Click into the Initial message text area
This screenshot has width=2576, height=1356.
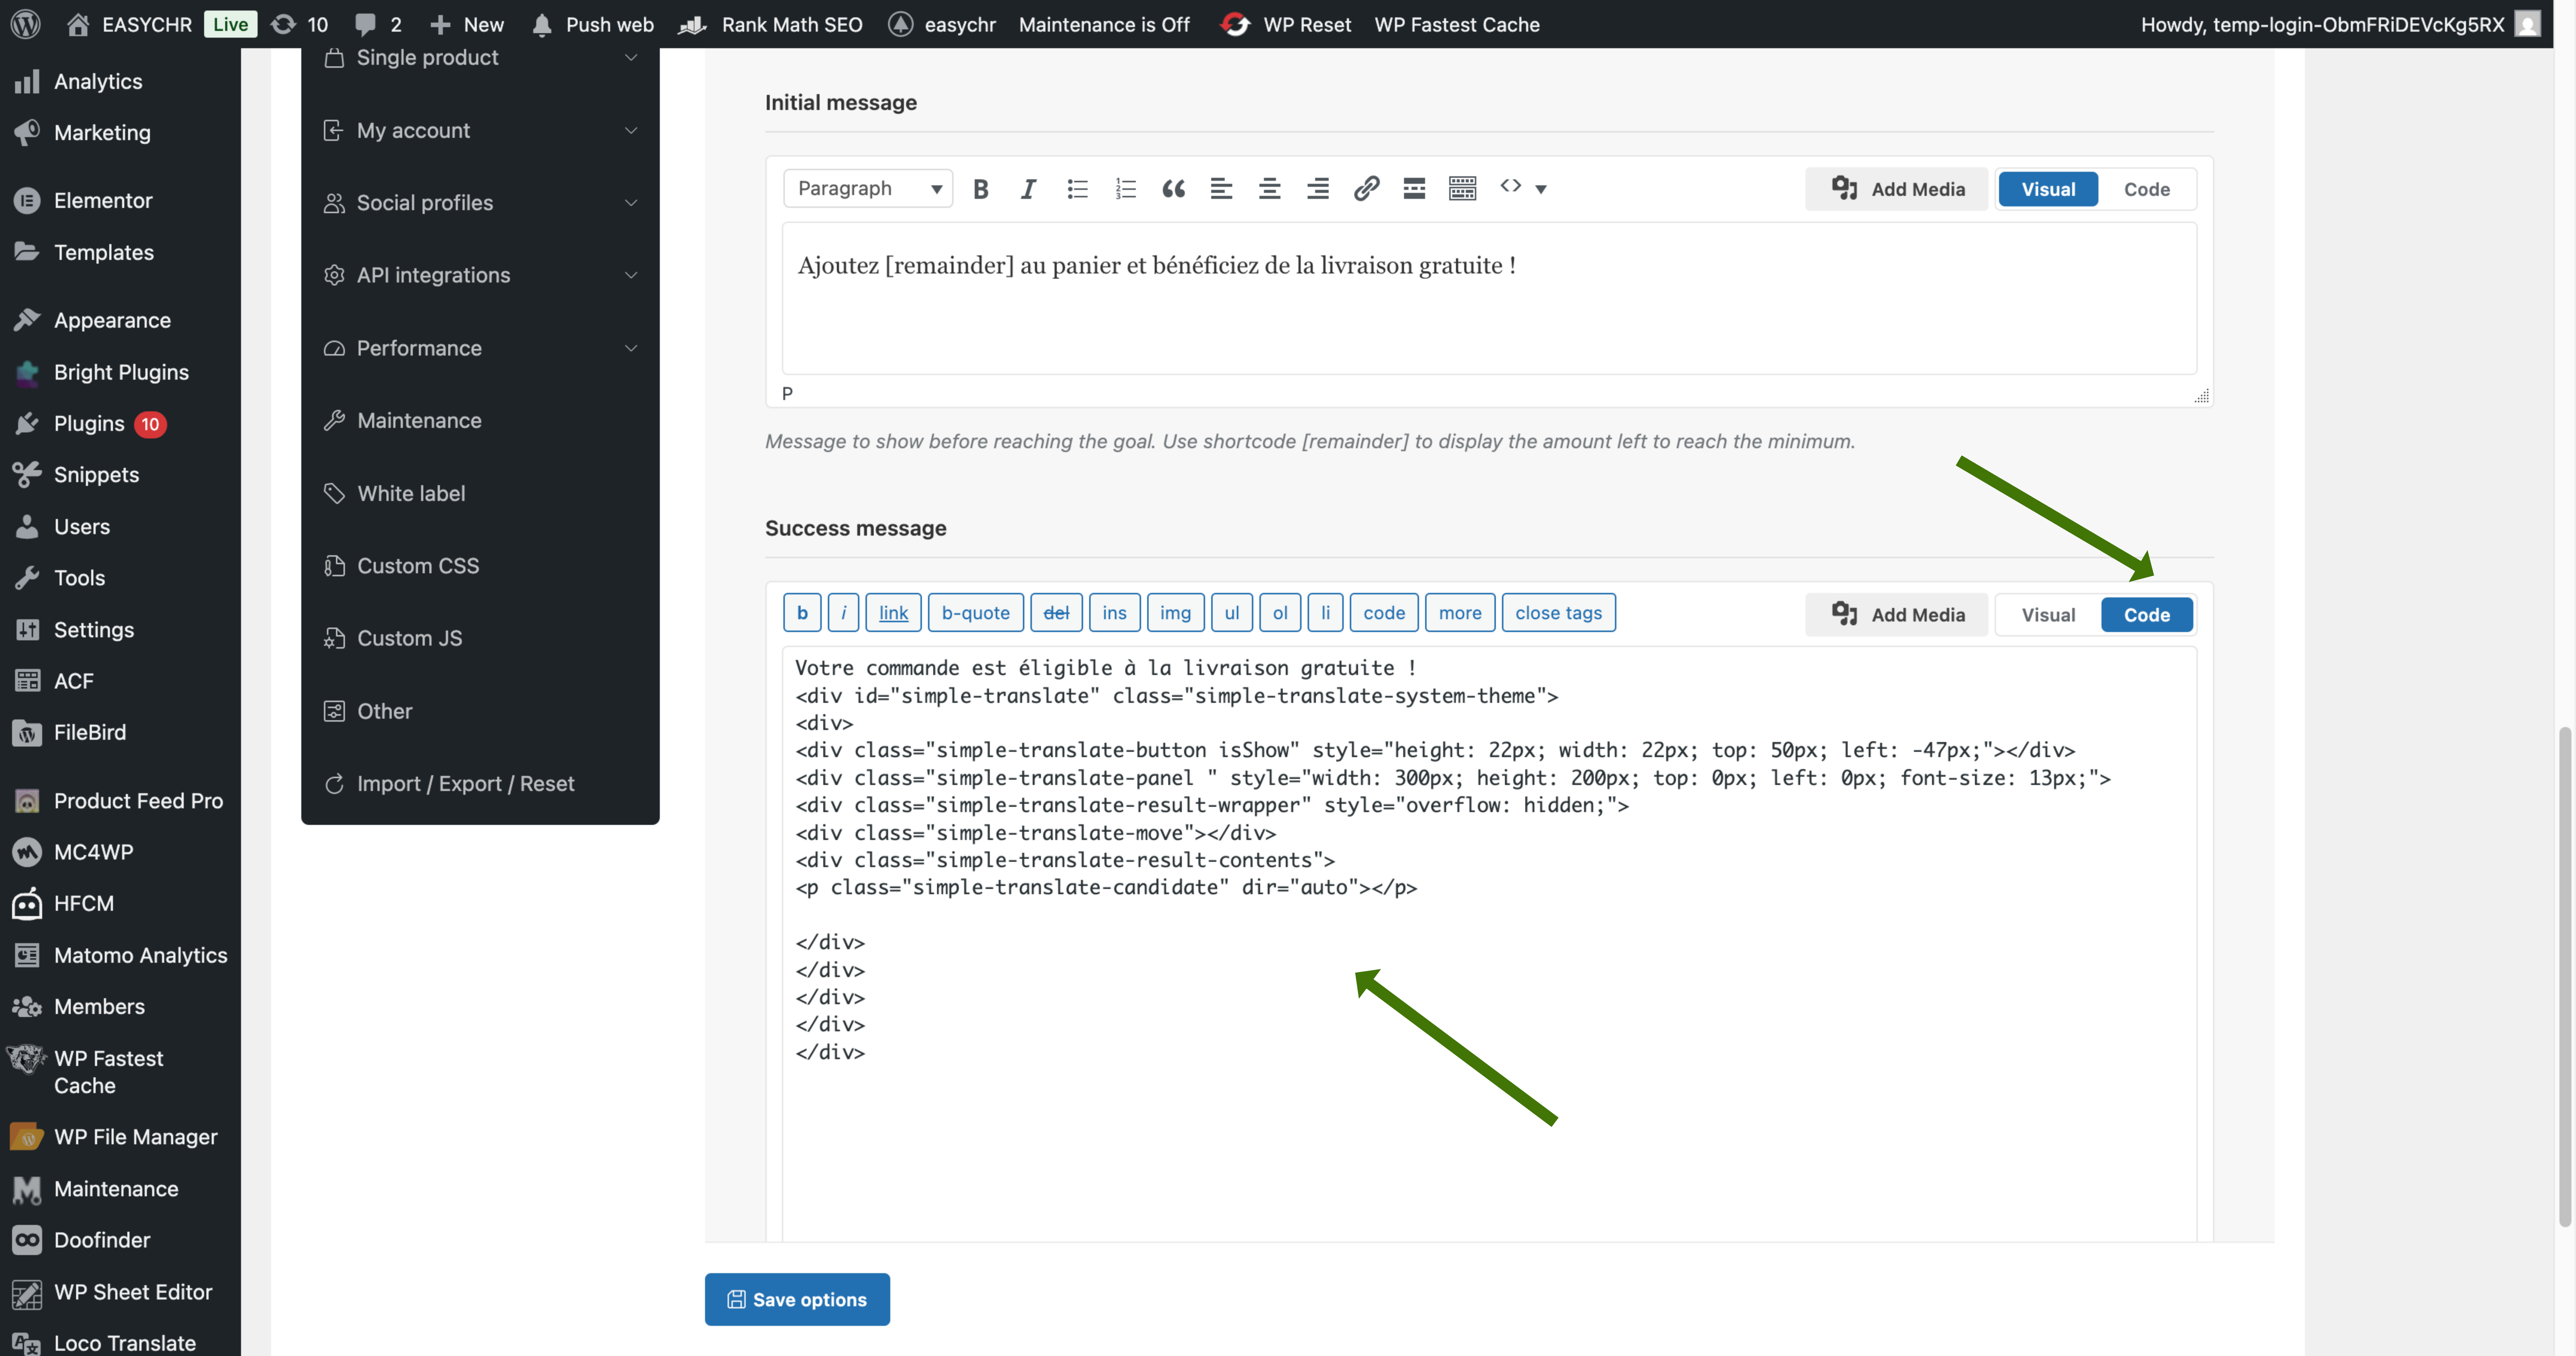[x=1489, y=298]
